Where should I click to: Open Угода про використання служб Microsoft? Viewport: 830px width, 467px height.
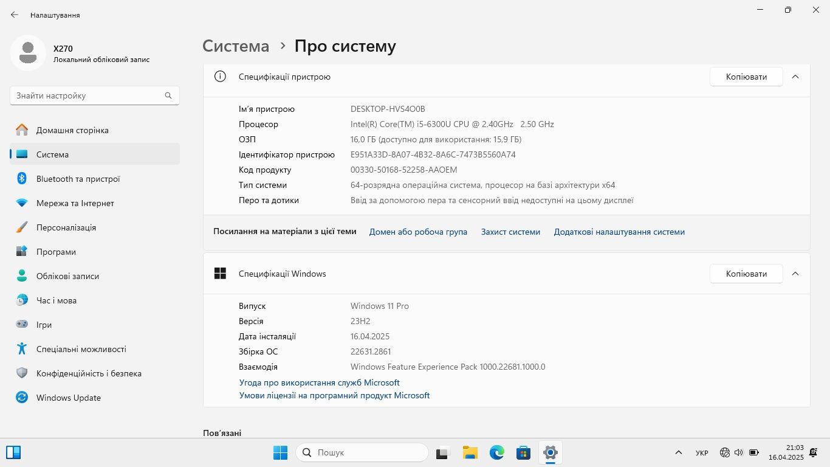(x=319, y=382)
